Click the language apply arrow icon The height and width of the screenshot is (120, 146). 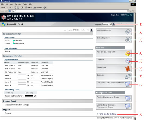click(x=114, y=24)
